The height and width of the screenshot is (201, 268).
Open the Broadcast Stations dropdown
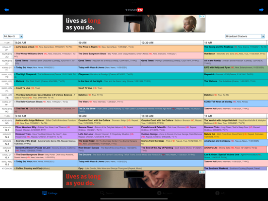click(245, 36)
